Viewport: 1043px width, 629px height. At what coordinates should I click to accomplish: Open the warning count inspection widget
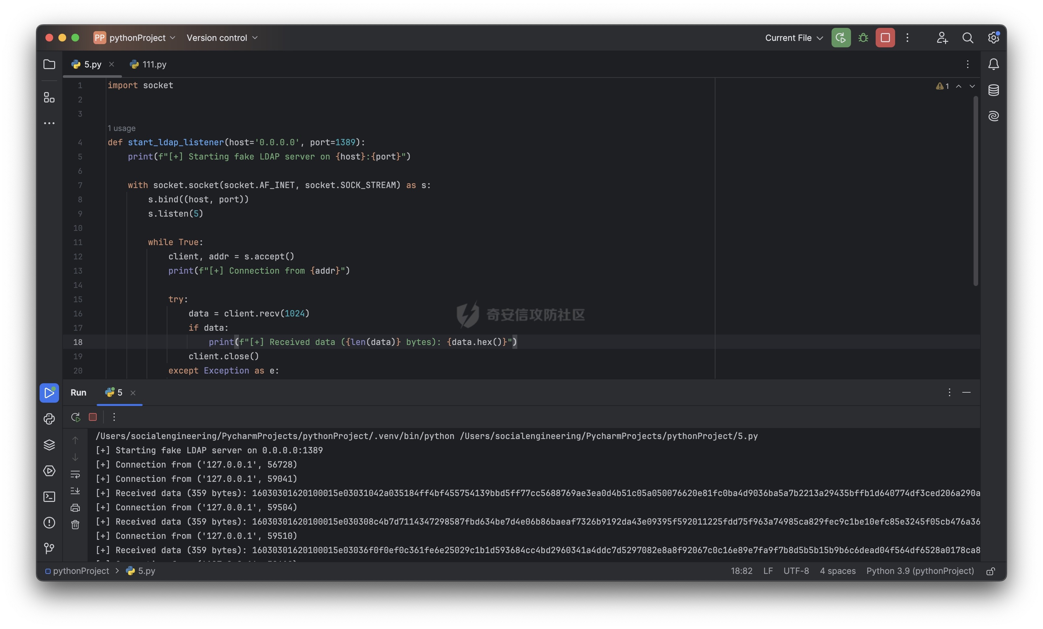tap(942, 86)
